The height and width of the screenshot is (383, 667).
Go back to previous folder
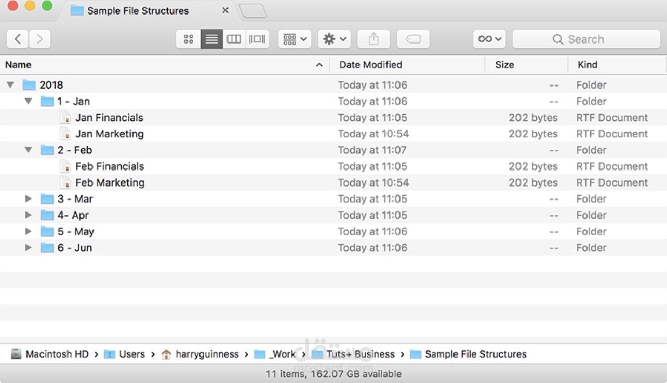(18, 39)
